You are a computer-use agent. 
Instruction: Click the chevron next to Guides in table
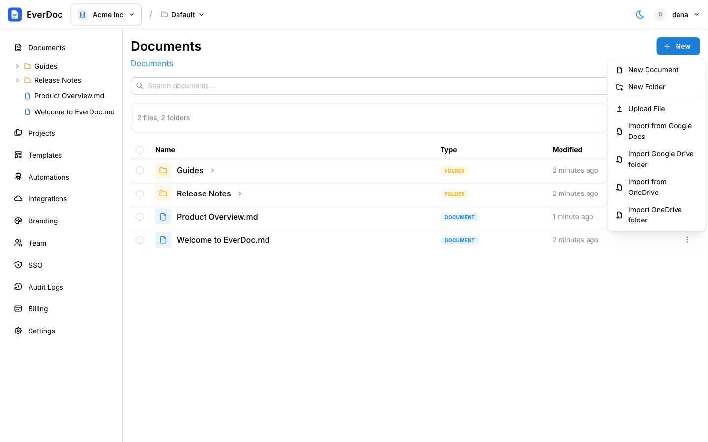(212, 170)
